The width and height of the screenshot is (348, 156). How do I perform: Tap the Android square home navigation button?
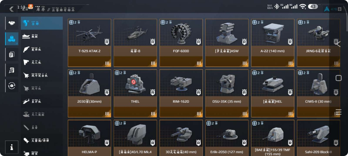click(339, 78)
